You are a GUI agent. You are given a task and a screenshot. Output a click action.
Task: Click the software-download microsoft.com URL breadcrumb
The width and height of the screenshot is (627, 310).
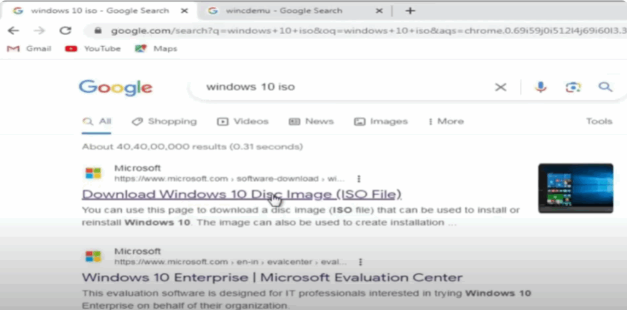pyautogui.click(x=229, y=179)
